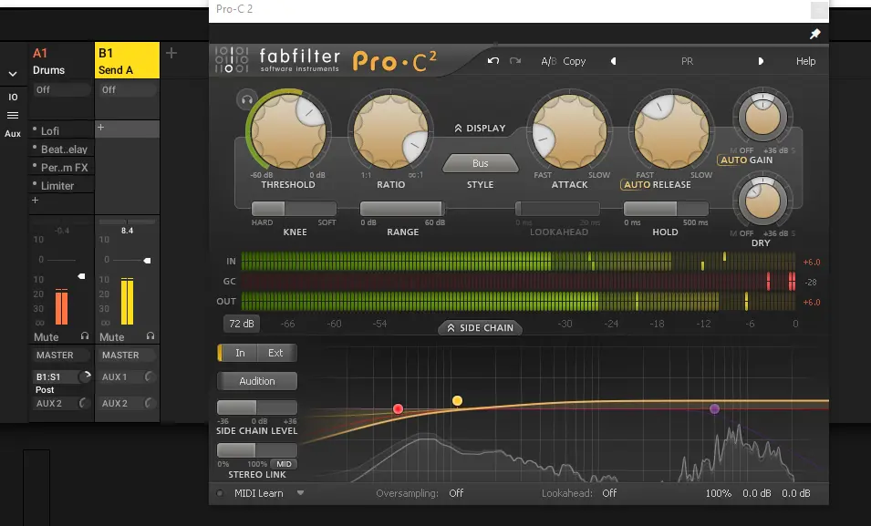Undo last change with the undo arrow
The width and height of the screenshot is (871, 526).
coord(493,61)
